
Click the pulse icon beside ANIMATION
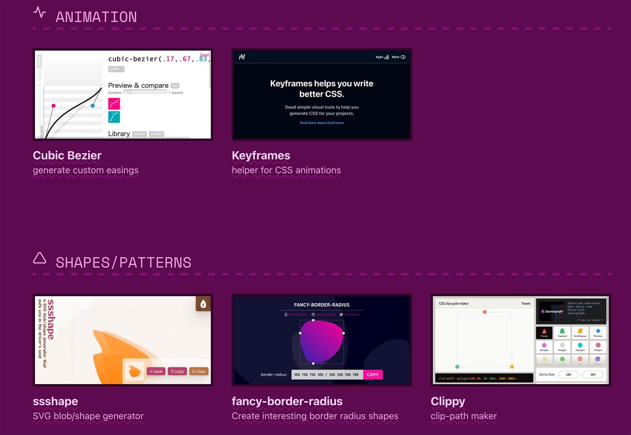tap(39, 13)
